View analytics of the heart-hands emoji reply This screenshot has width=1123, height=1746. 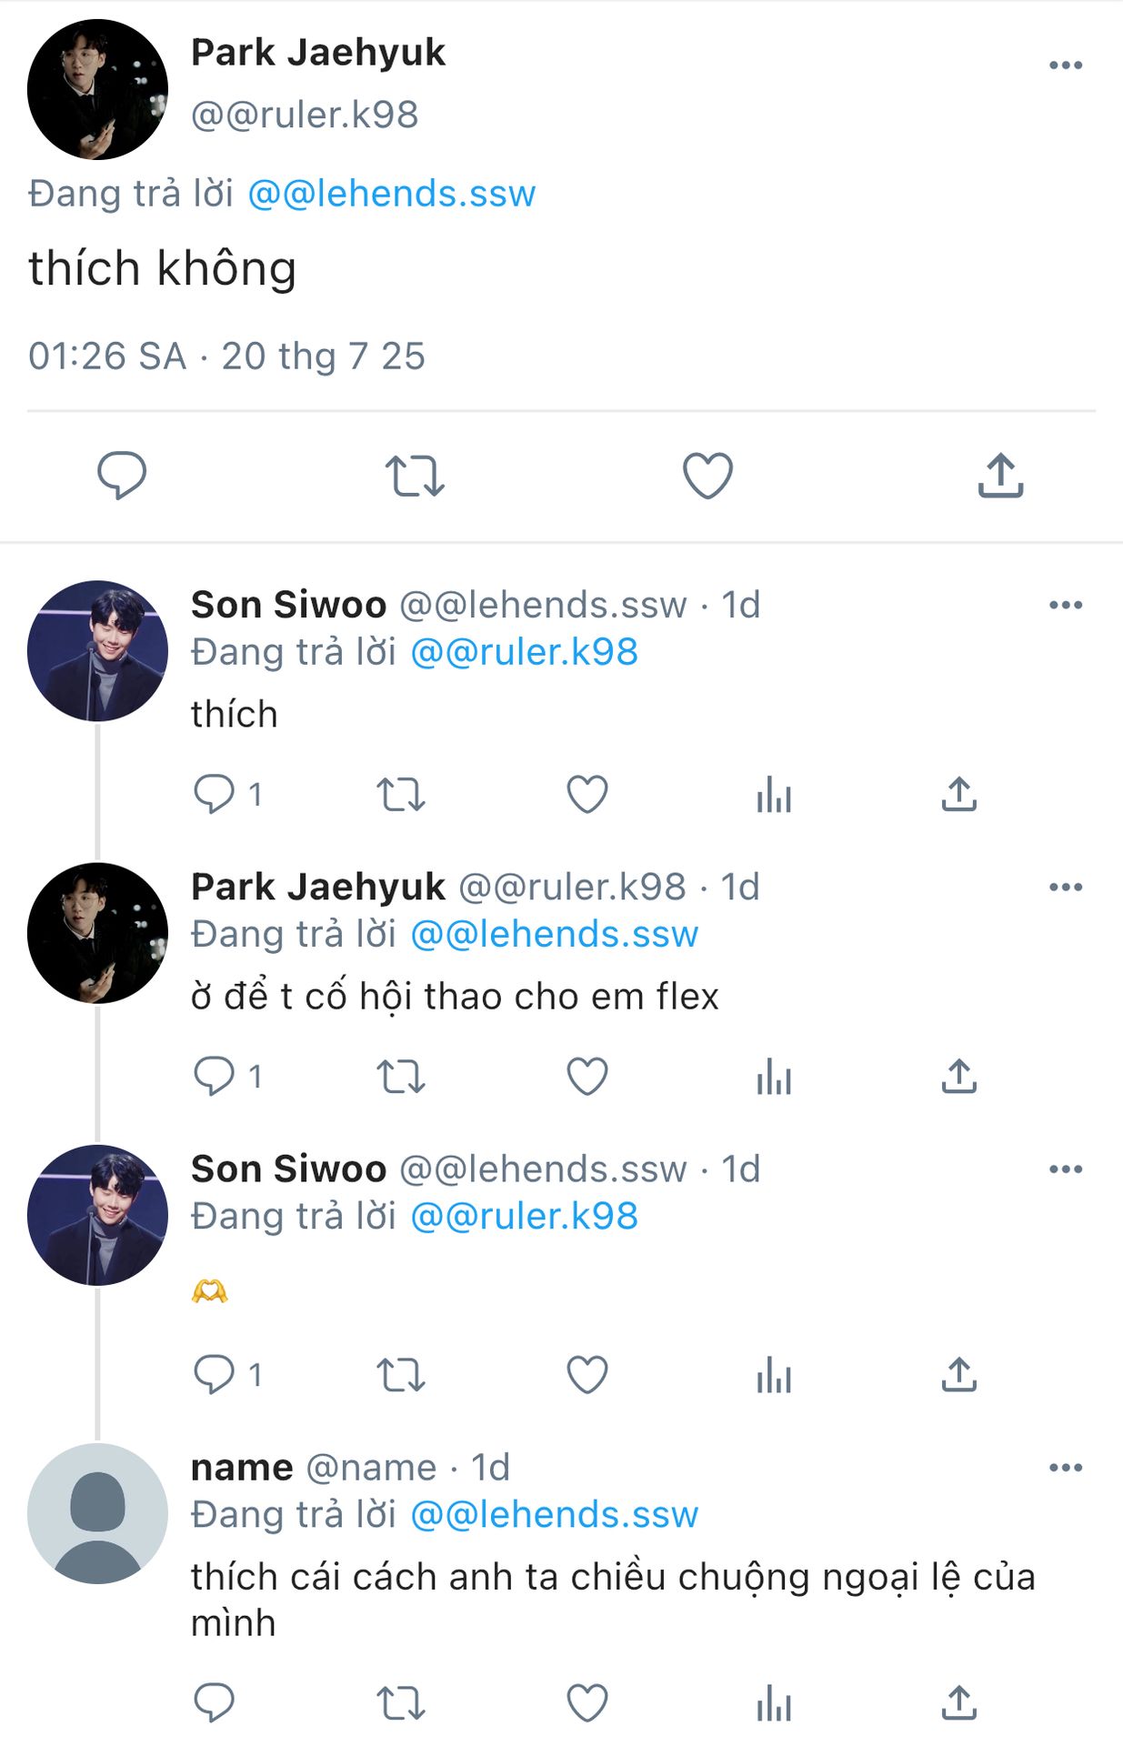point(774,1374)
